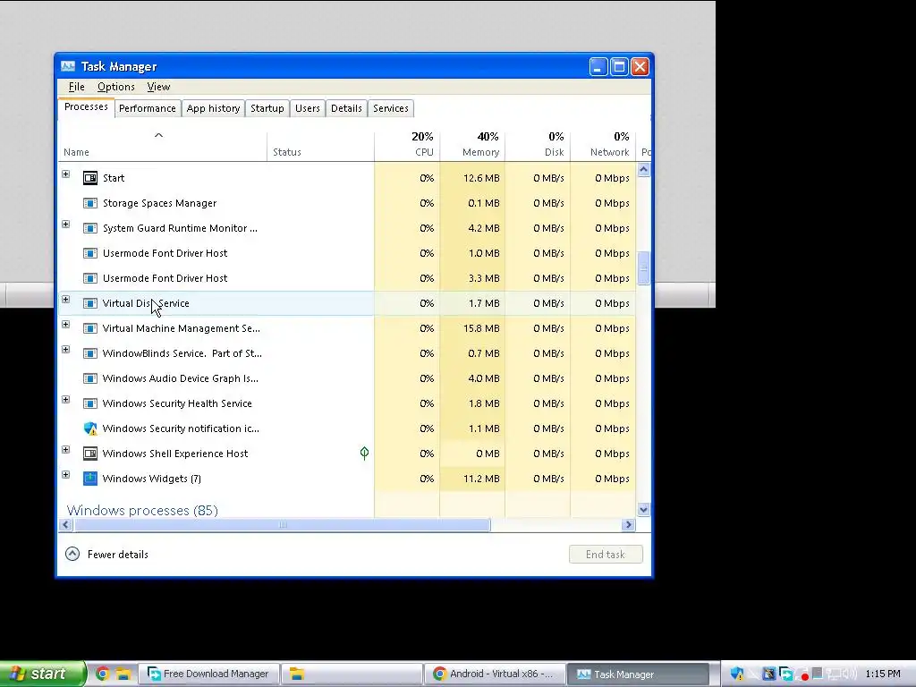Image resolution: width=916 pixels, height=687 pixels.
Task: Click the Windows processes (85) group heading
Action: pyautogui.click(x=142, y=511)
